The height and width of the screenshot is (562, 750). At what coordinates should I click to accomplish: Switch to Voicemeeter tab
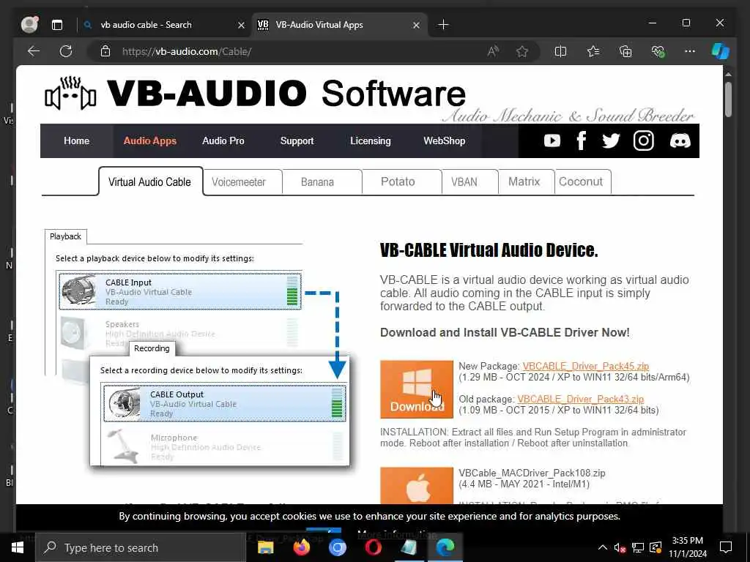coord(242,182)
